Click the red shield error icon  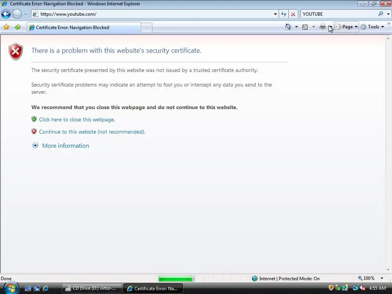tap(15, 52)
